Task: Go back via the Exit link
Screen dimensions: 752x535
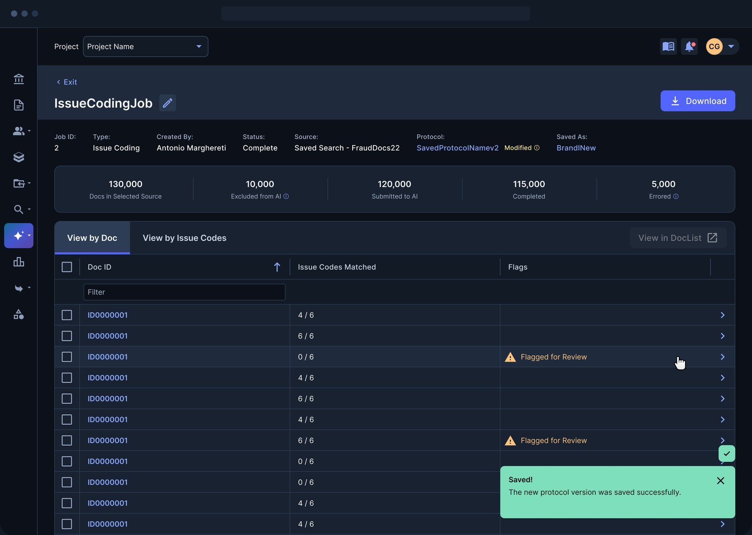Action: click(67, 82)
